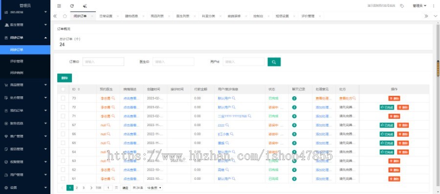Click the 权限管理 shield icon in sidebar

coord(6,162)
